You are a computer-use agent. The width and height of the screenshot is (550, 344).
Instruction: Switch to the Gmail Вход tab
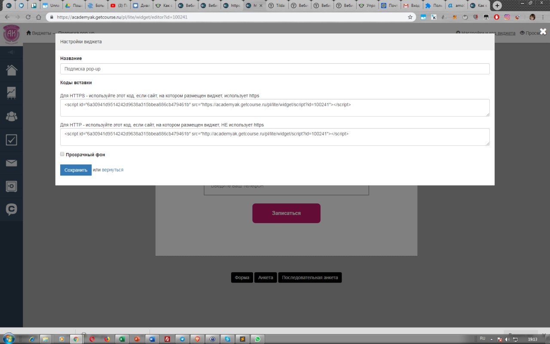pyautogui.click(x=412, y=6)
